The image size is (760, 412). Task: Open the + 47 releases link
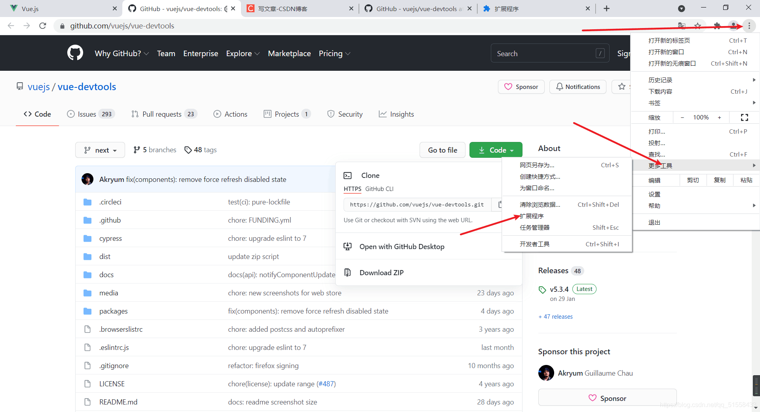pos(555,316)
